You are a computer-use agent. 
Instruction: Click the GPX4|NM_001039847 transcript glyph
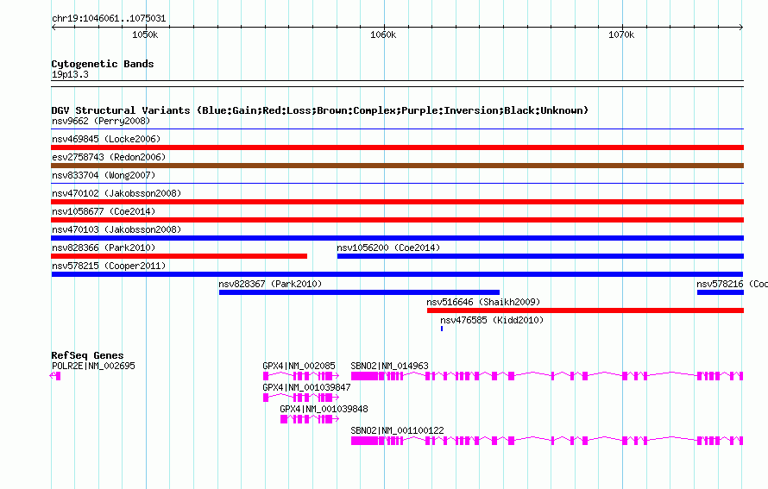point(301,398)
